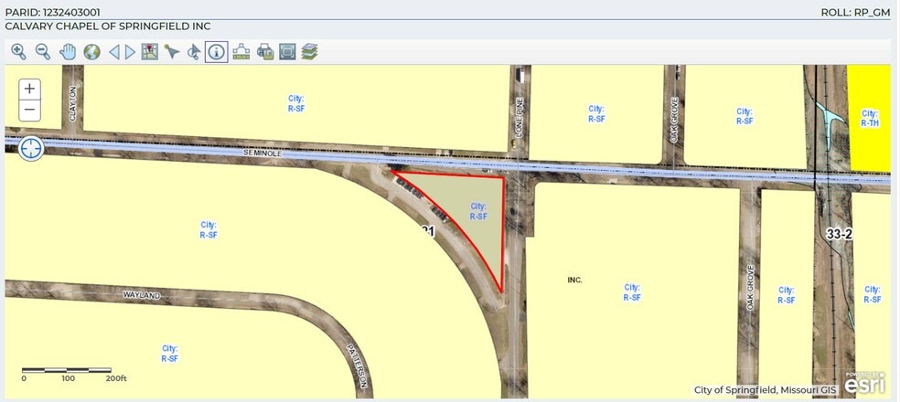Choose the select-by-point arrow tool
Screen dimensions: 900x402
tap(171, 52)
